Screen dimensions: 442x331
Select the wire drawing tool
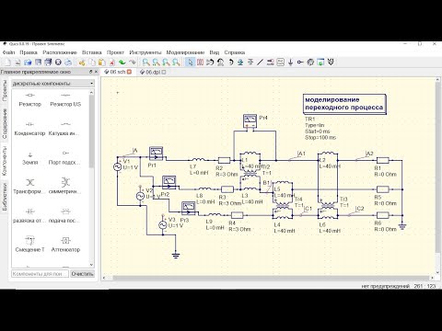pos(260,63)
